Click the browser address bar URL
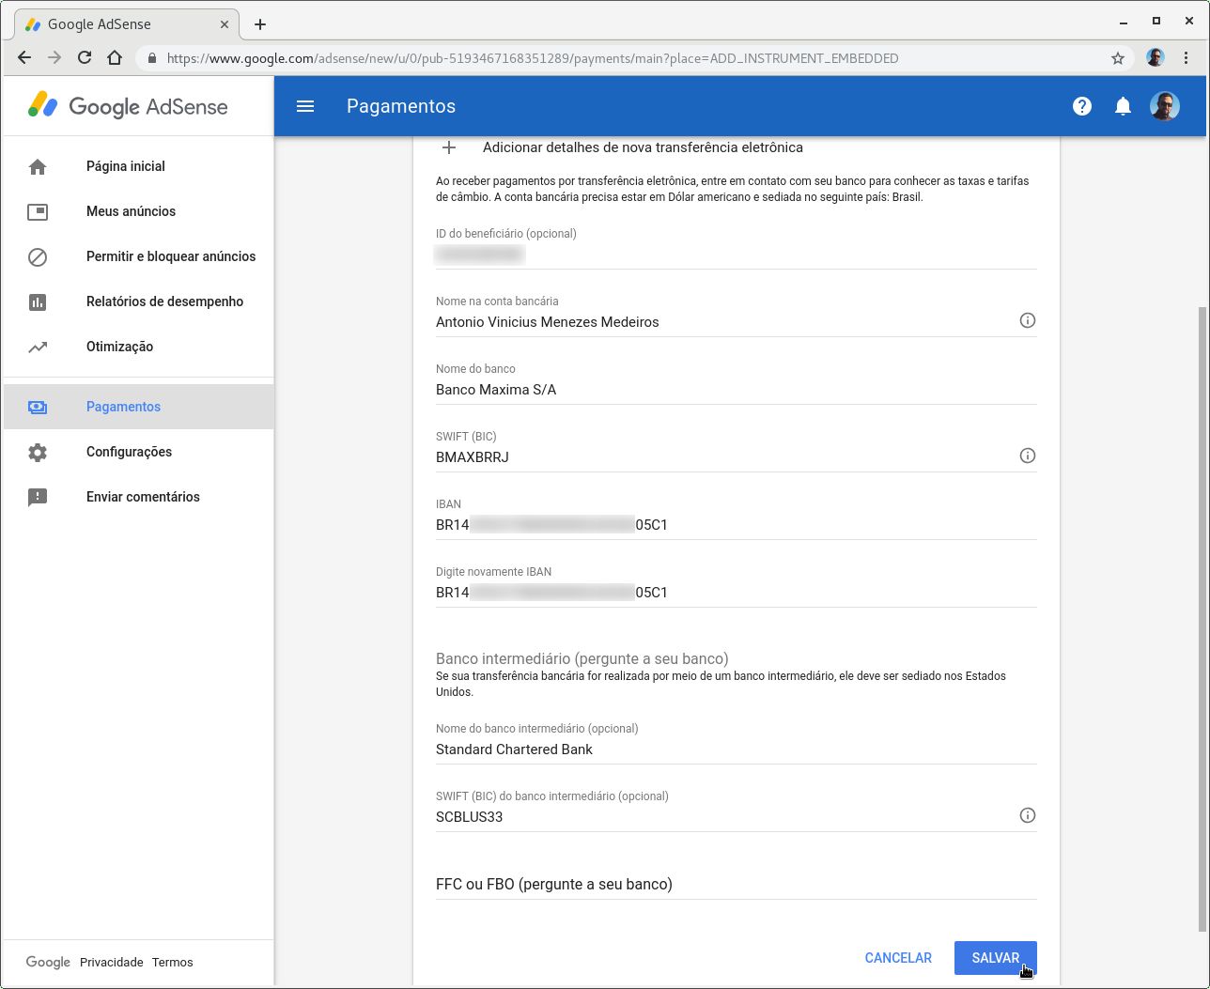Screen dimensions: 1210x989 tap(533, 58)
